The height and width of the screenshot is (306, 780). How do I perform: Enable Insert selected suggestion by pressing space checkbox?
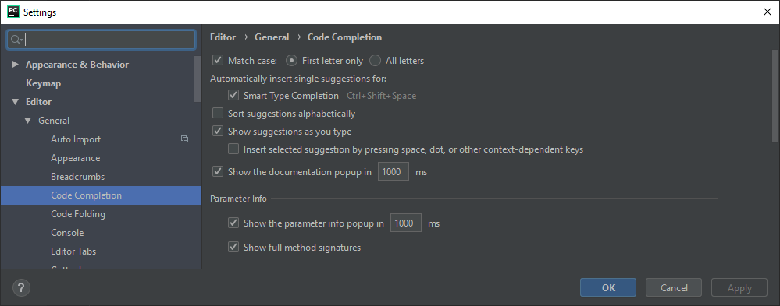pos(233,149)
